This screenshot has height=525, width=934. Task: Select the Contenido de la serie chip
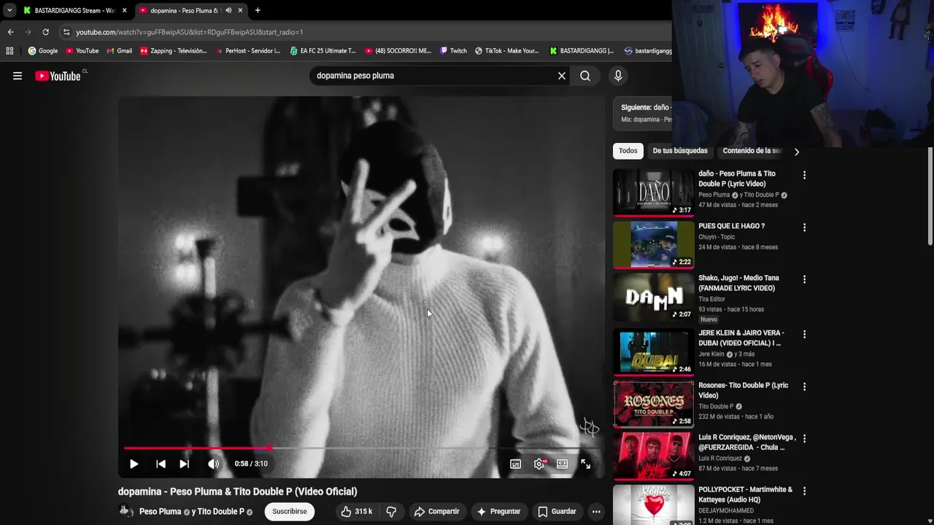tap(752, 151)
